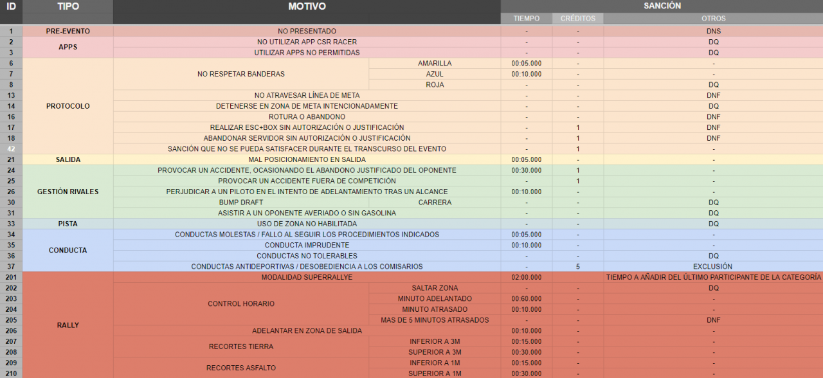Click the TIPO column header

tap(68, 6)
